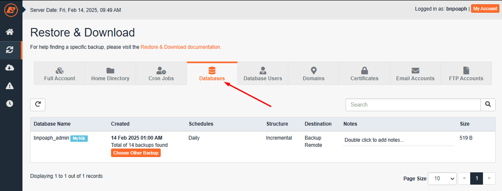Click into the Search input field
Screen dimensions: 502x191
[x=413, y=104]
